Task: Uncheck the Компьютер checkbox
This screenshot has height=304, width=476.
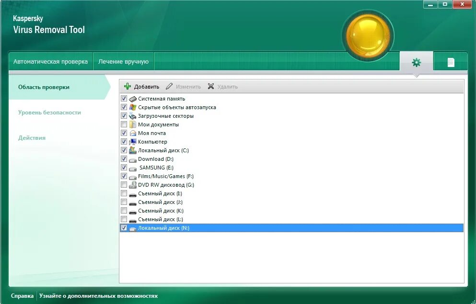Action: pos(124,142)
